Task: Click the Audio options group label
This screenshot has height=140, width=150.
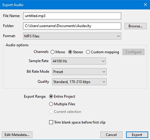Action: coord(17,45)
